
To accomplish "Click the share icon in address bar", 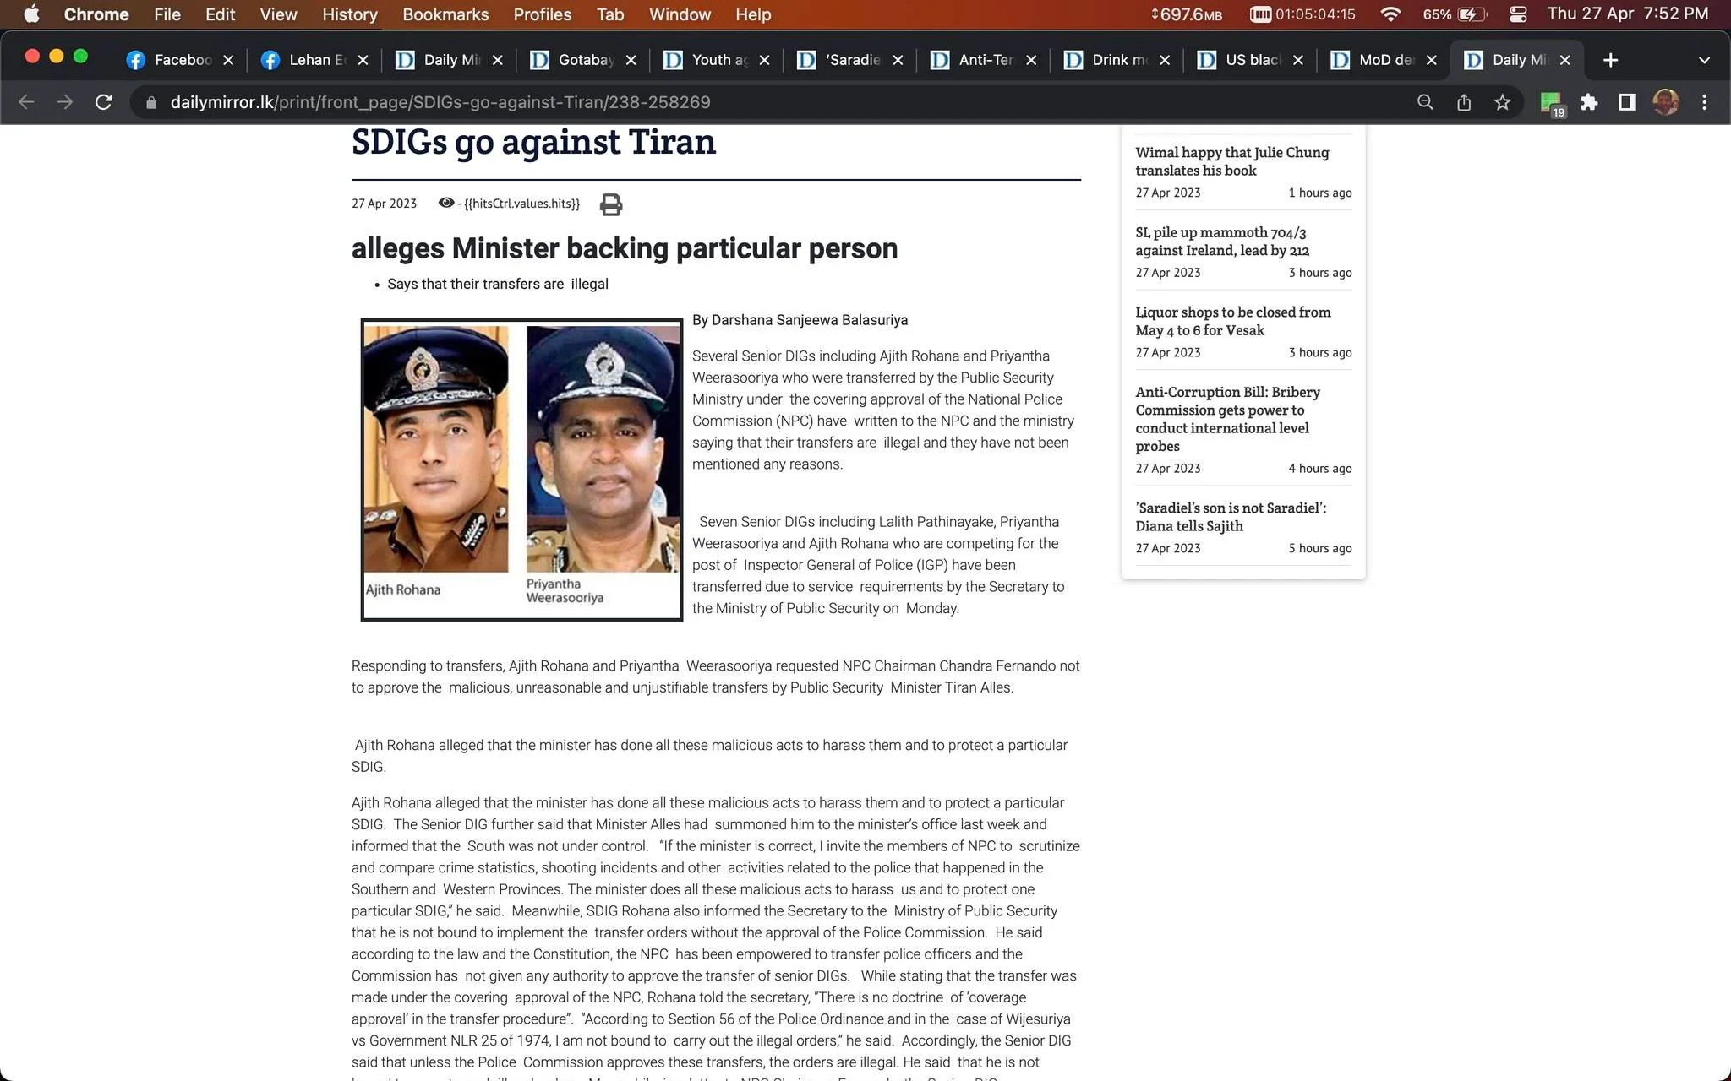I will 1464,102.
